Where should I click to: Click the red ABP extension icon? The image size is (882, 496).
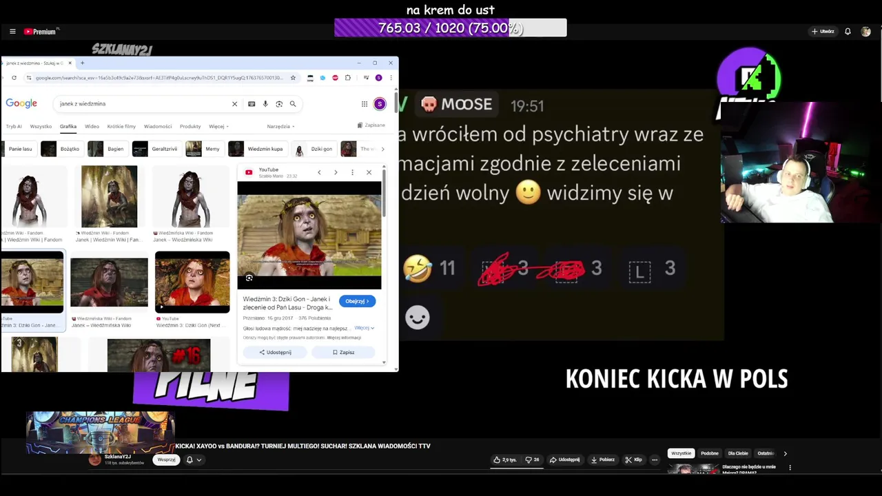point(336,78)
